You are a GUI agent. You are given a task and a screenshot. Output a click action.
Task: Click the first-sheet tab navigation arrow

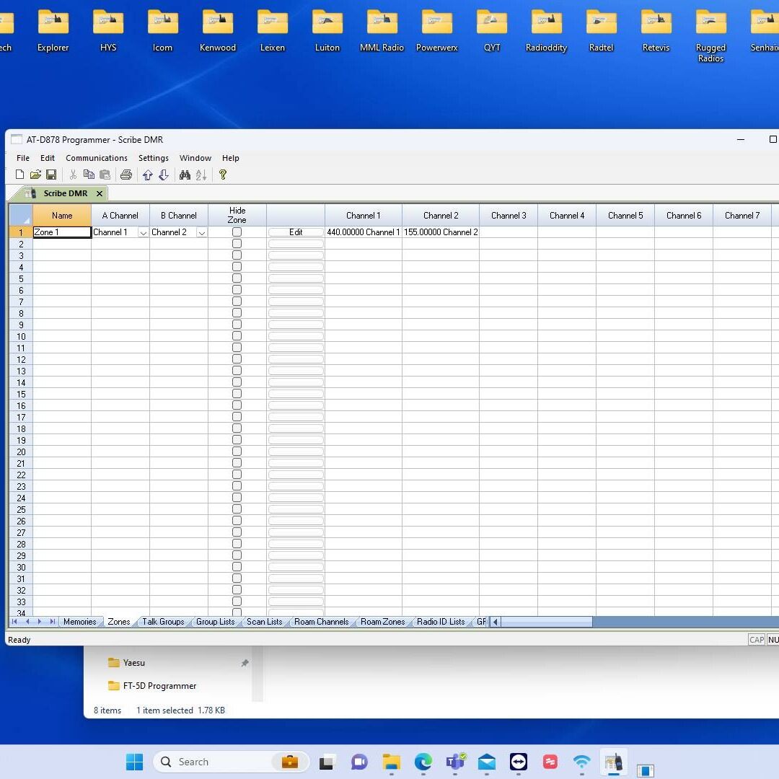pyautogui.click(x=14, y=622)
